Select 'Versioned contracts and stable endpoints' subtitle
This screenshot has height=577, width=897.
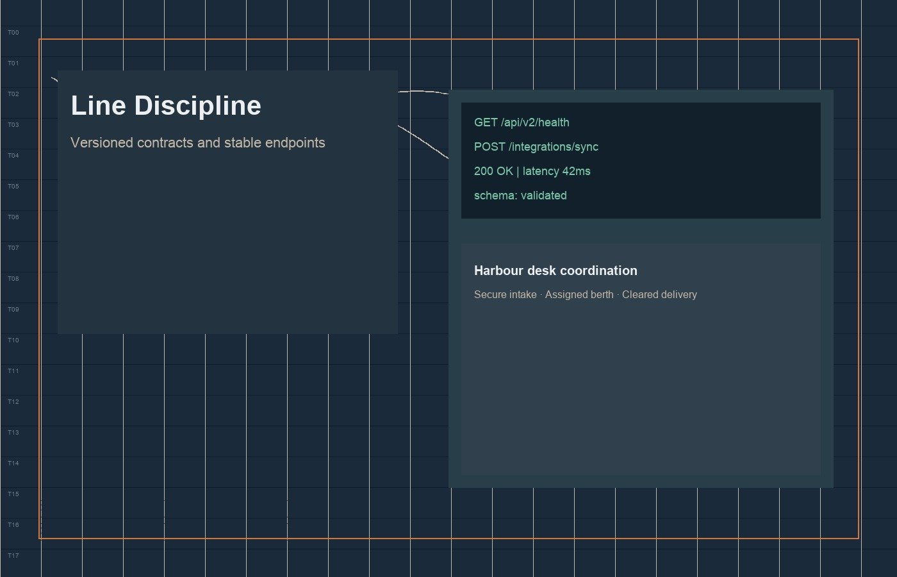point(198,143)
